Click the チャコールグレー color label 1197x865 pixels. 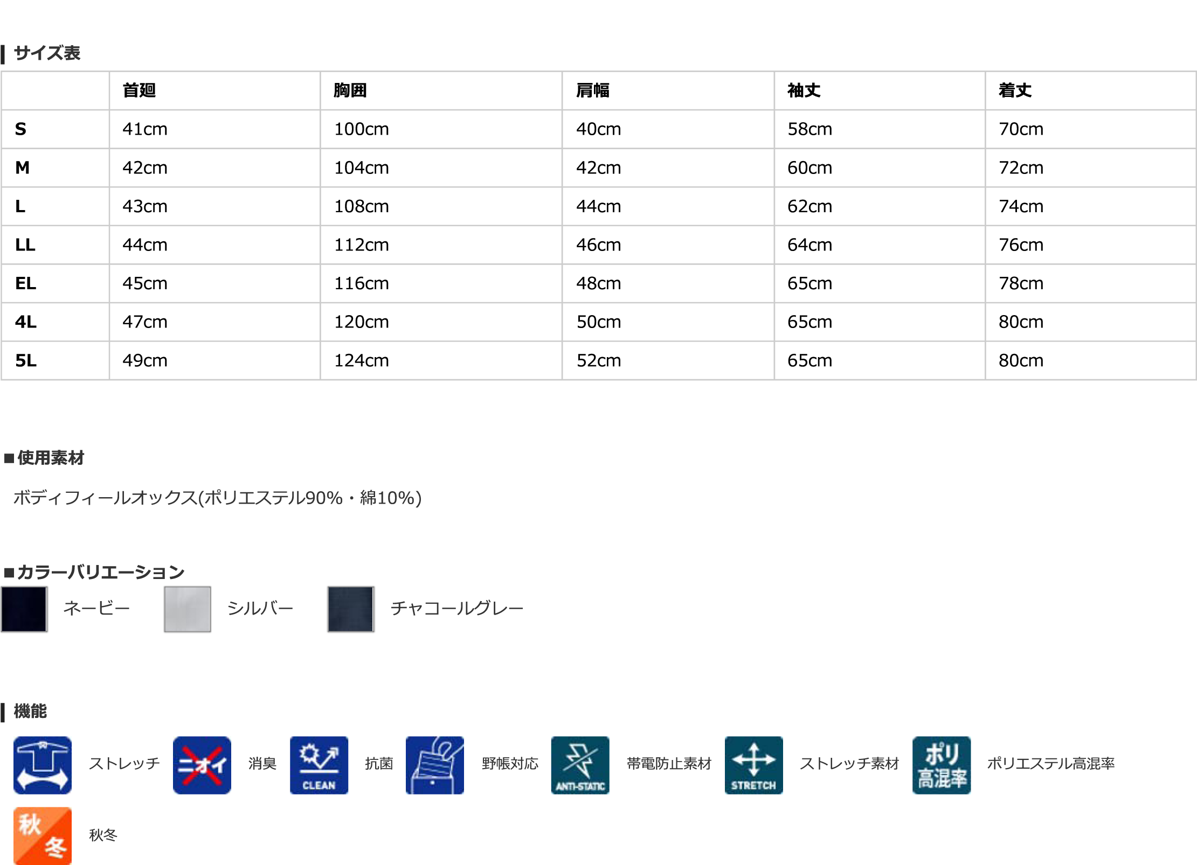click(457, 609)
